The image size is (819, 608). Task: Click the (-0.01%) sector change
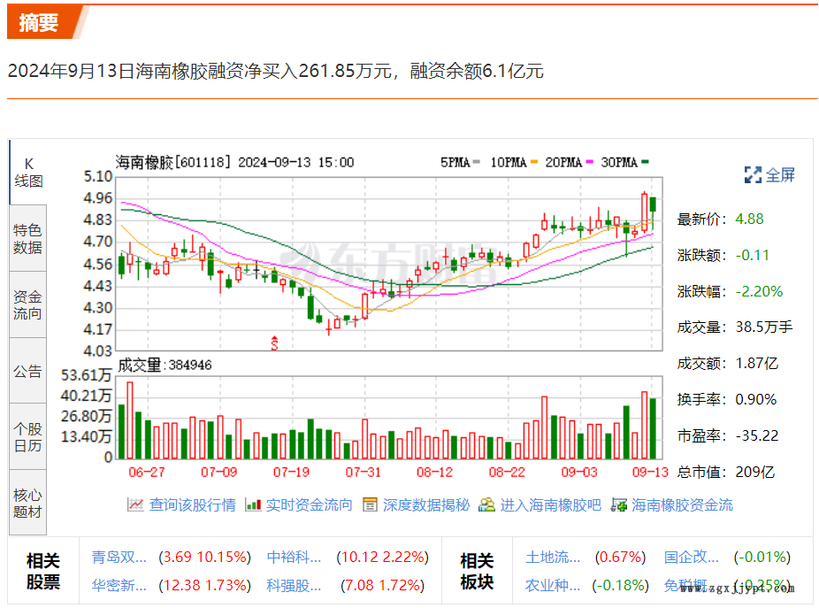(762, 558)
